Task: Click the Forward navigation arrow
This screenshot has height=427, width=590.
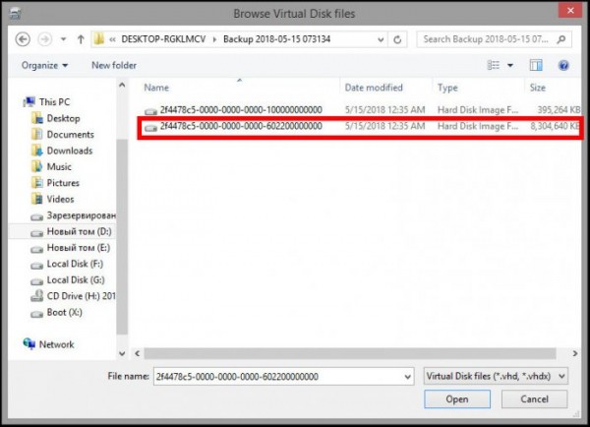Action: coord(45,39)
